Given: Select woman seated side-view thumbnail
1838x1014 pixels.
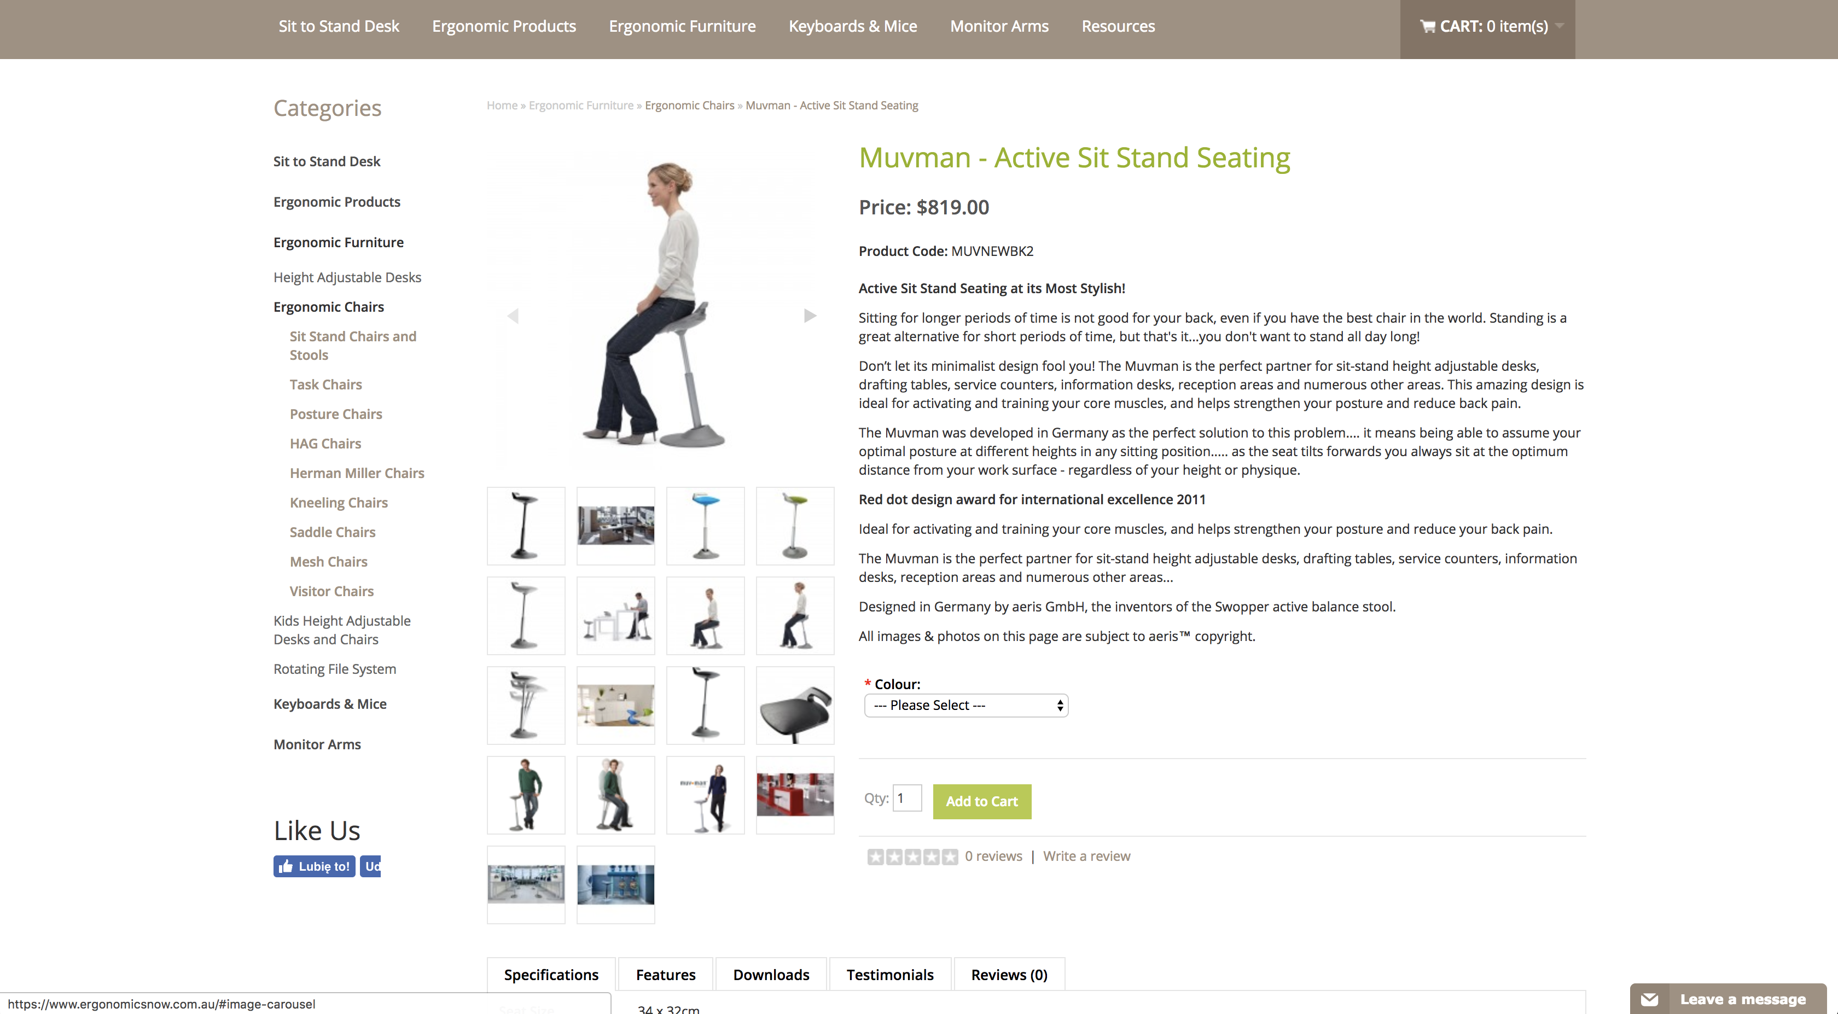Looking at the screenshot, I should click(706, 616).
